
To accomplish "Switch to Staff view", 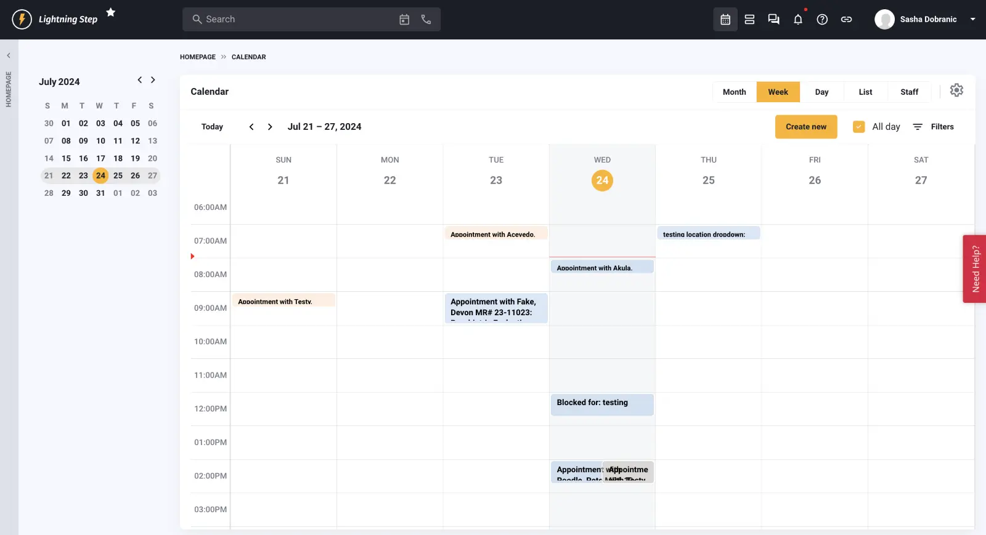I will click(909, 92).
